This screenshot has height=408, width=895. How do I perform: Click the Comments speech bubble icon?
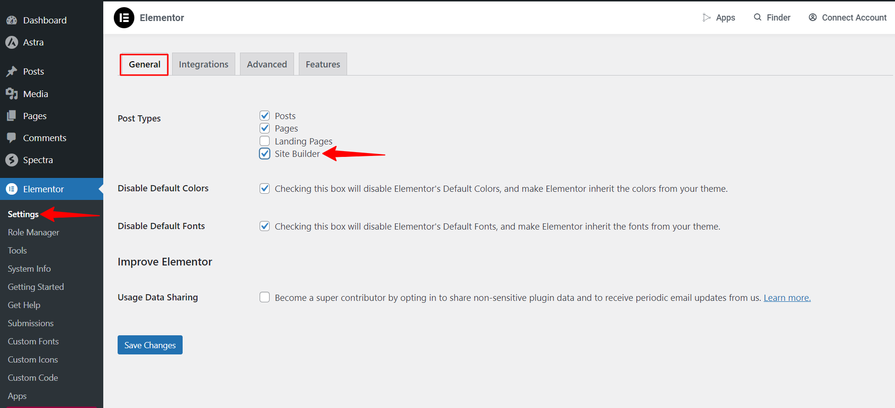click(x=11, y=138)
